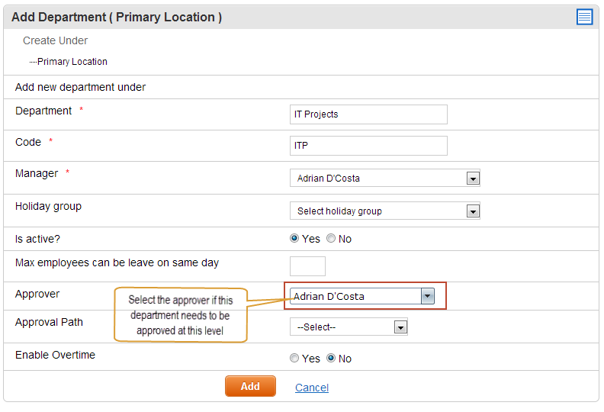The image size is (604, 412).
Task: Select No for Is active
Action: [331, 238]
